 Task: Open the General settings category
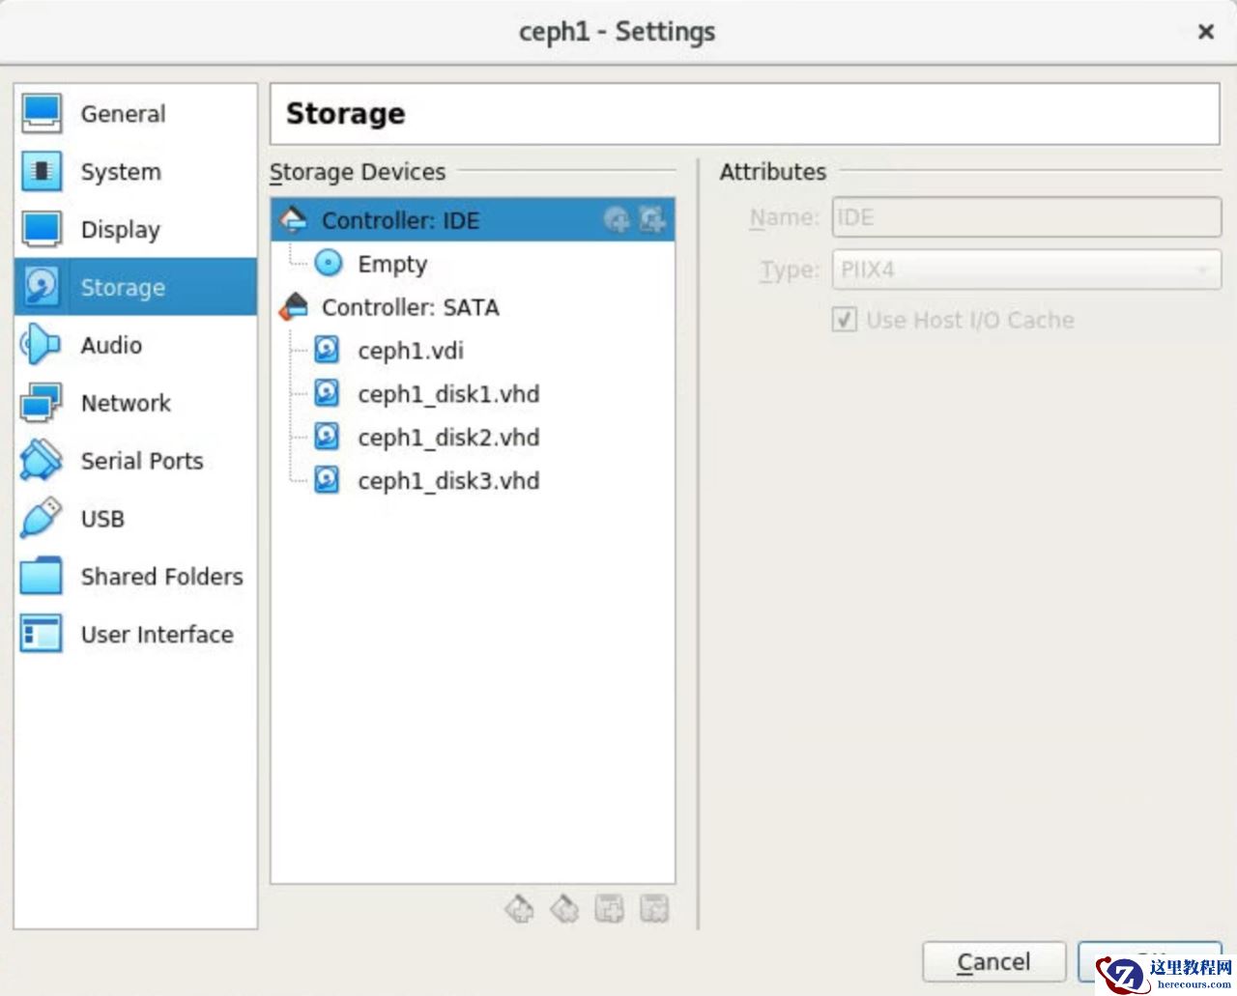[135, 114]
